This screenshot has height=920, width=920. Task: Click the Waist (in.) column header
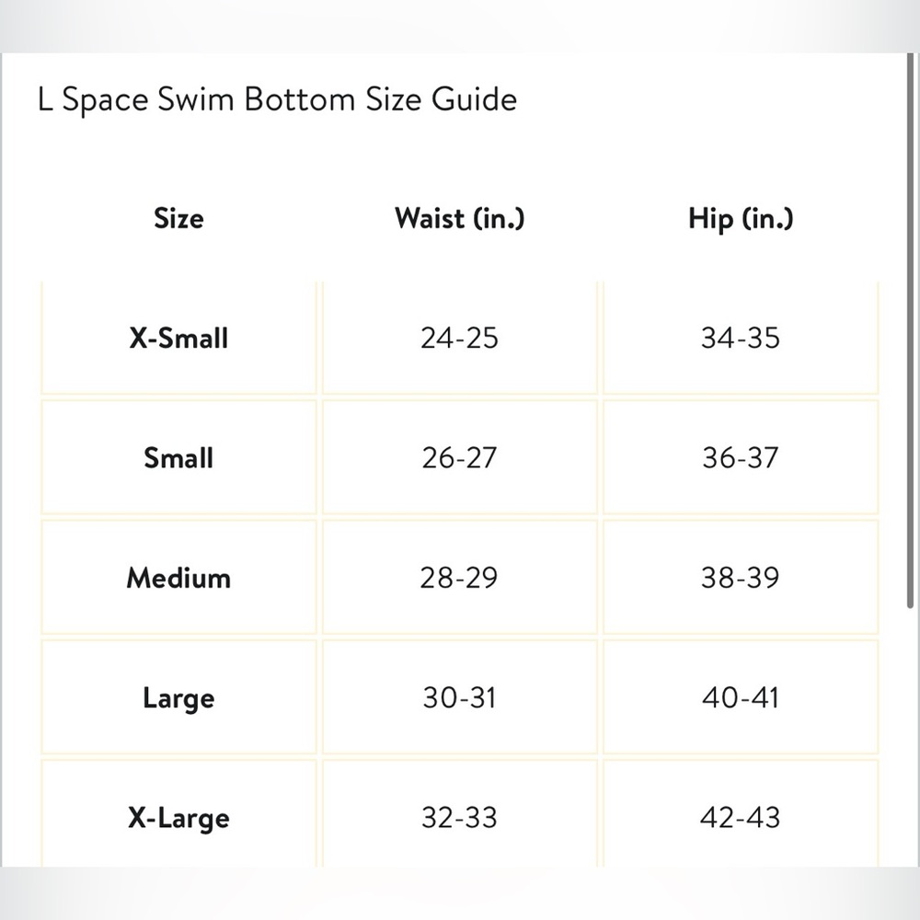click(x=459, y=218)
